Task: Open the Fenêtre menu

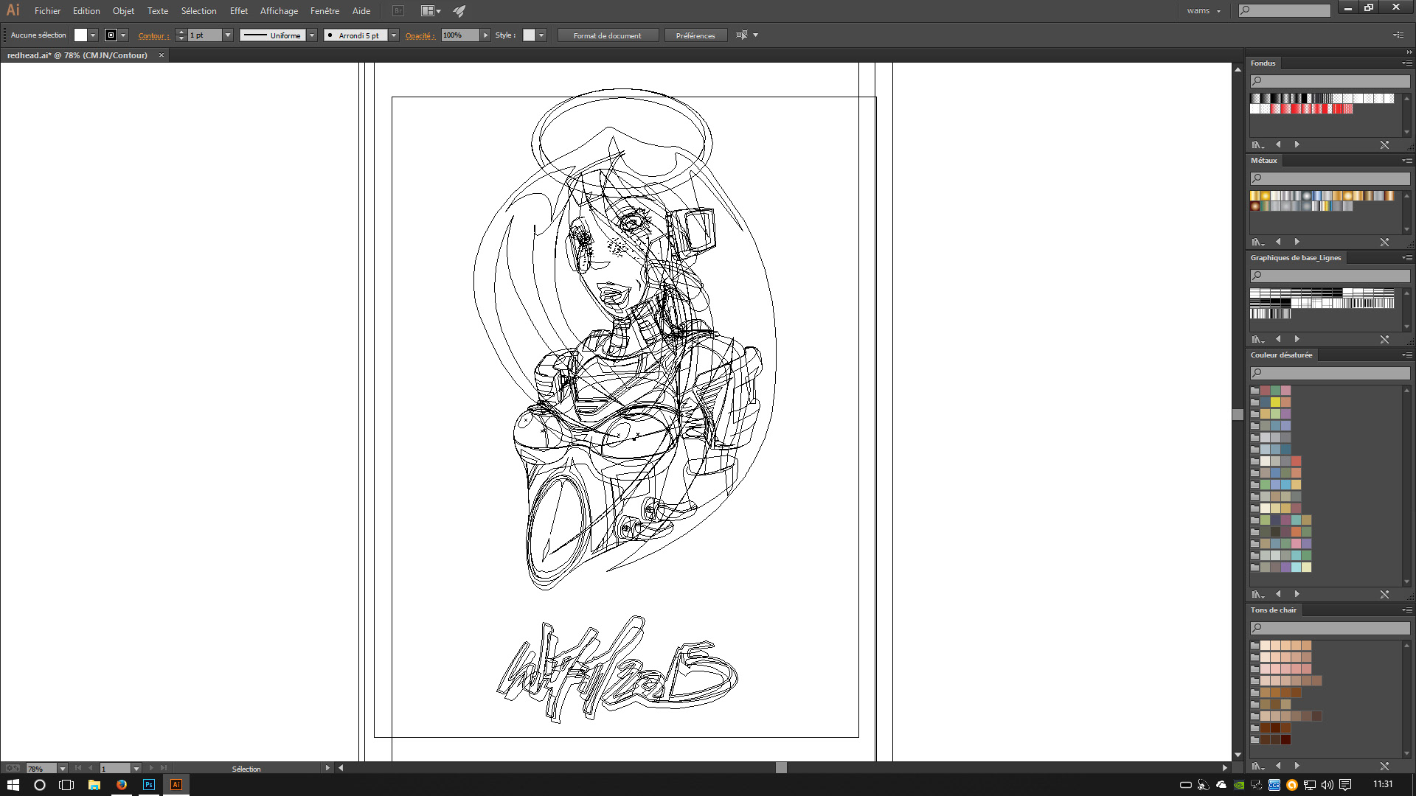Action: click(x=324, y=11)
